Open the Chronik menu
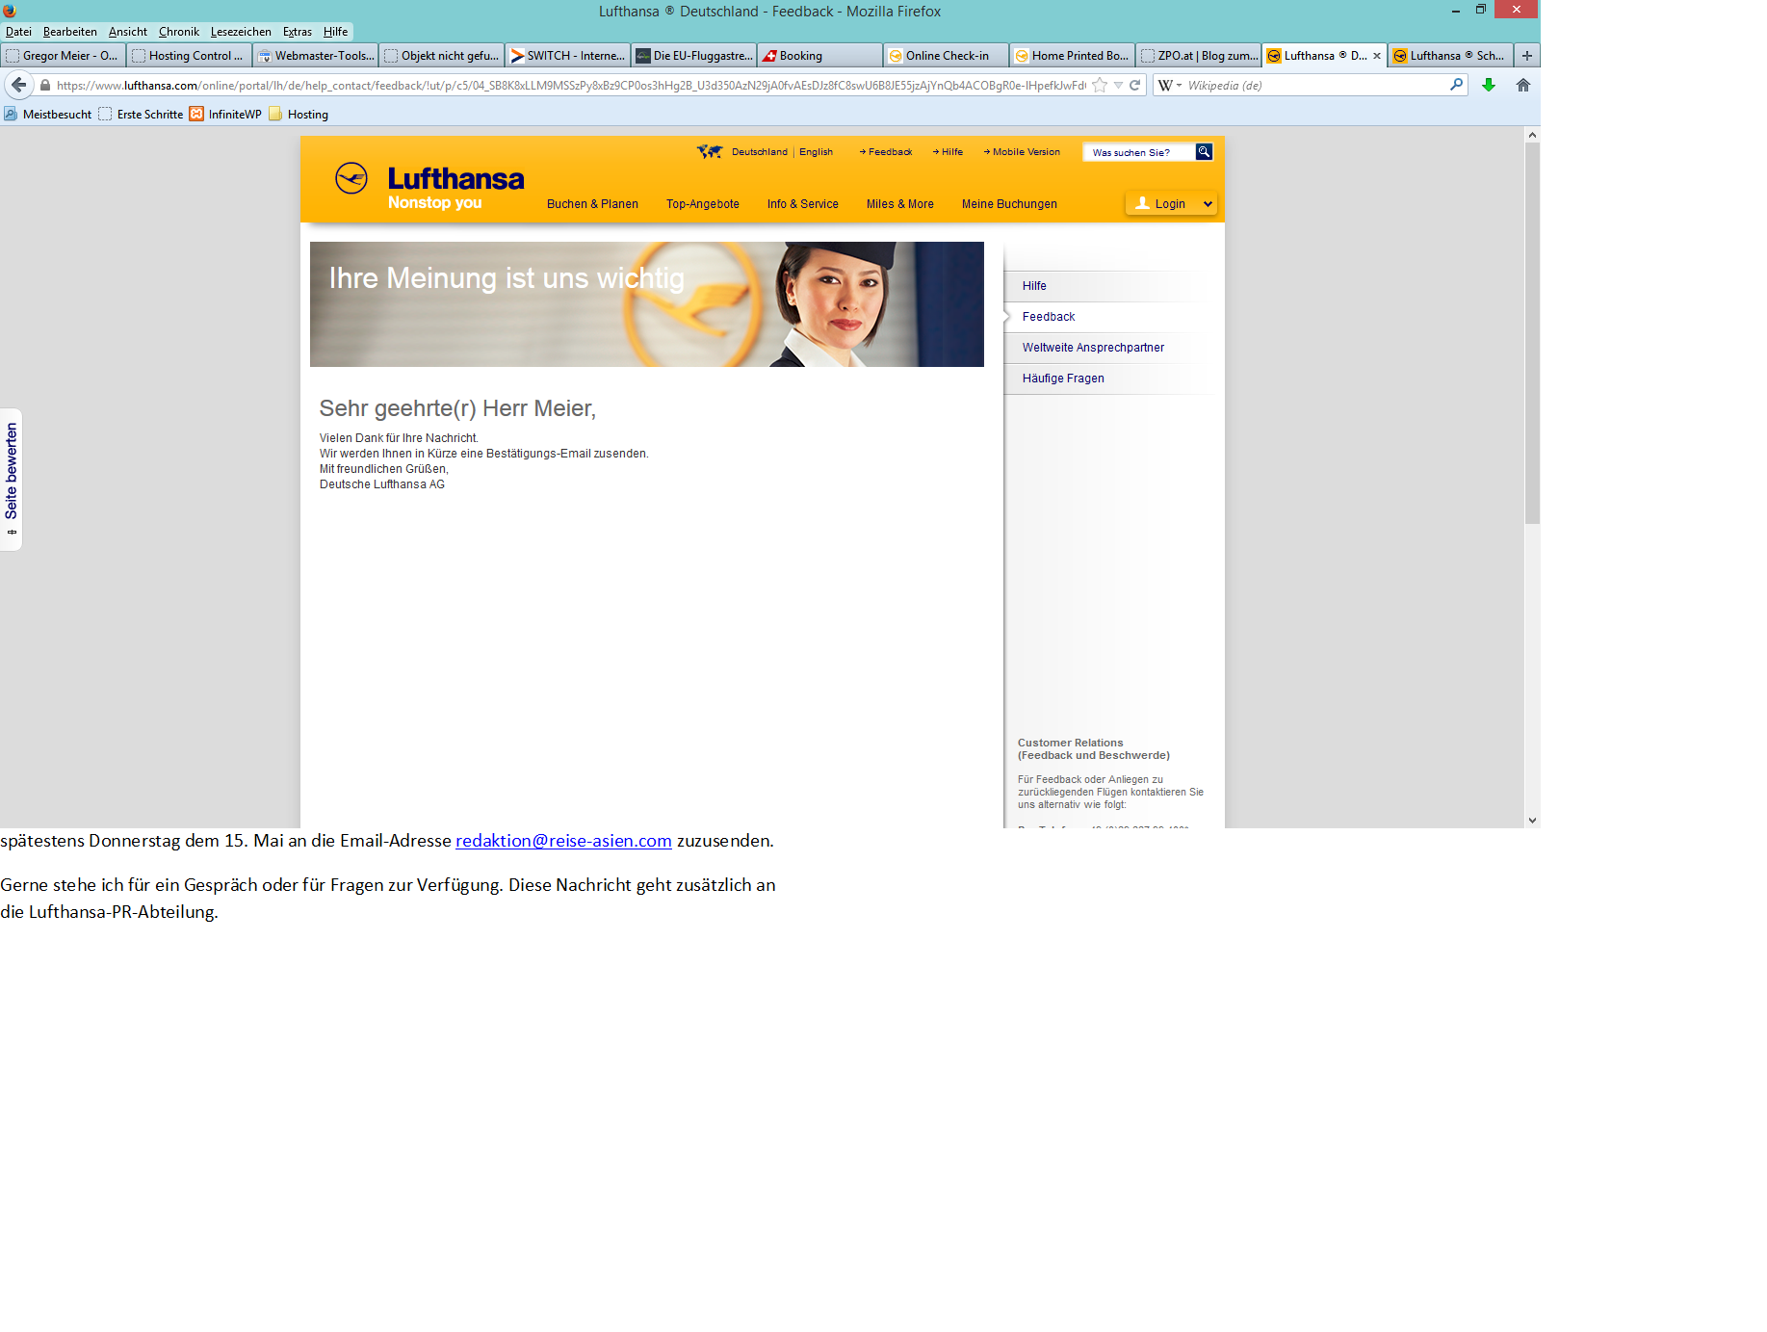1767x1332 pixels. (178, 32)
